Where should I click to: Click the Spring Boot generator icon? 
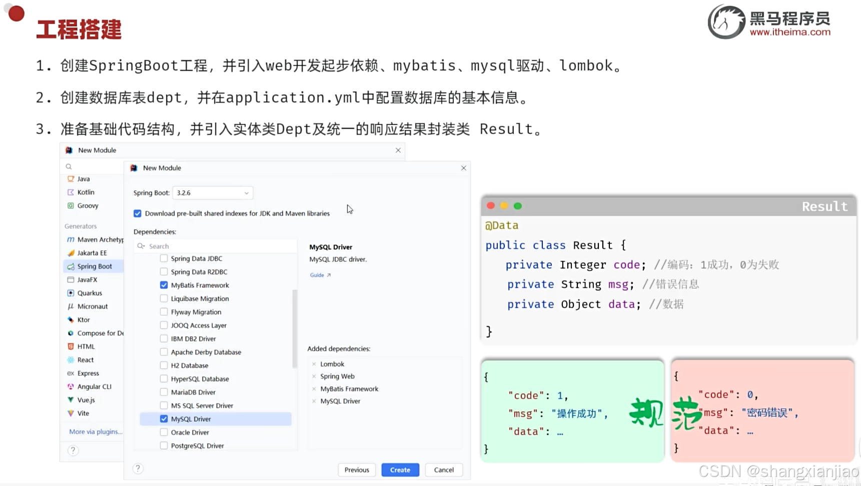click(71, 266)
